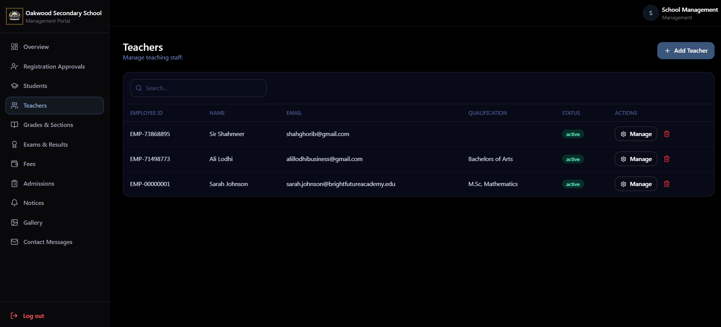Click the Gallery image icon
The width and height of the screenshot is (721, 327).
pos(14,222)
